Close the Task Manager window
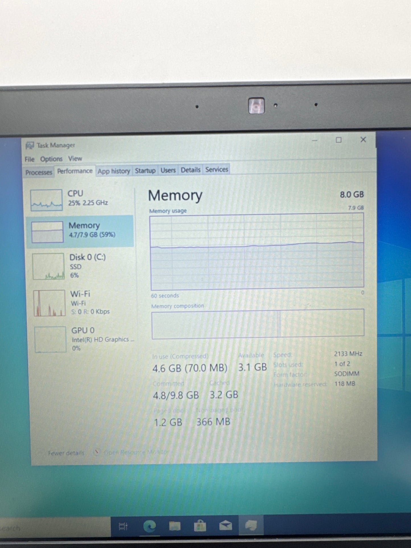Screen dimensions: 411x548 point(363,140)
